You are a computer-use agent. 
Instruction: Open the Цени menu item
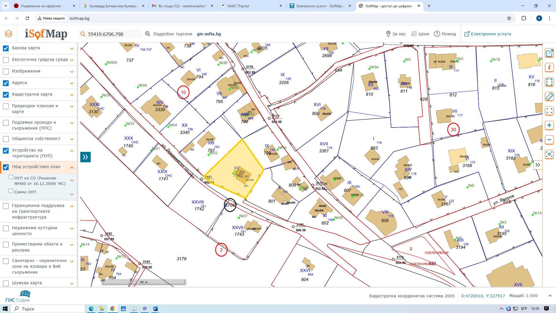(420, 34)
